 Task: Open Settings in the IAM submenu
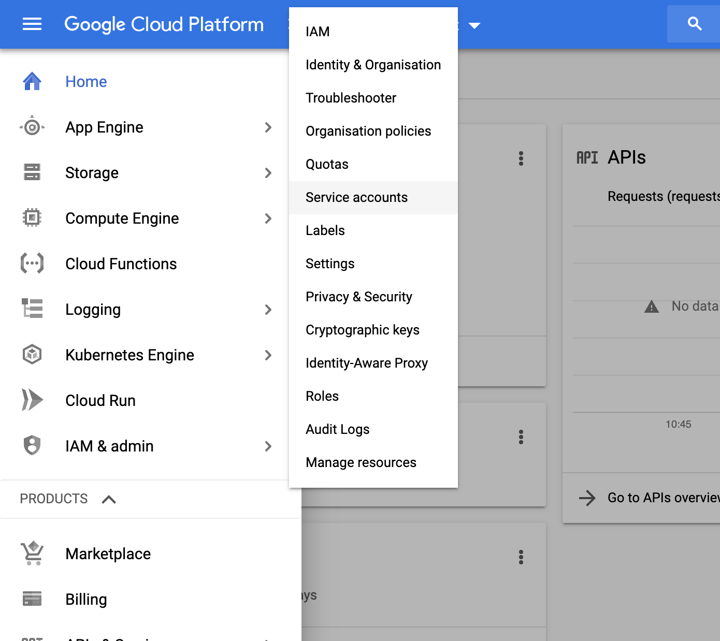pyautogui.click(x=373, y=264)
